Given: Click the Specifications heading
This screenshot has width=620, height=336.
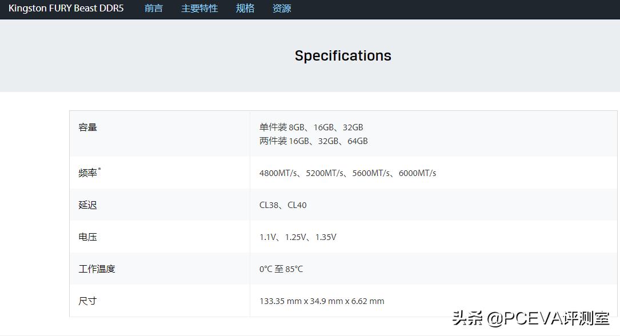Looking at the screenshot, I should point(342,55).
